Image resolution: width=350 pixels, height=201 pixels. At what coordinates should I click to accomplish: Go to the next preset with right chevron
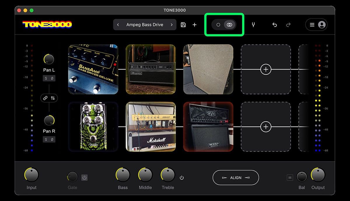coord(171,25)
